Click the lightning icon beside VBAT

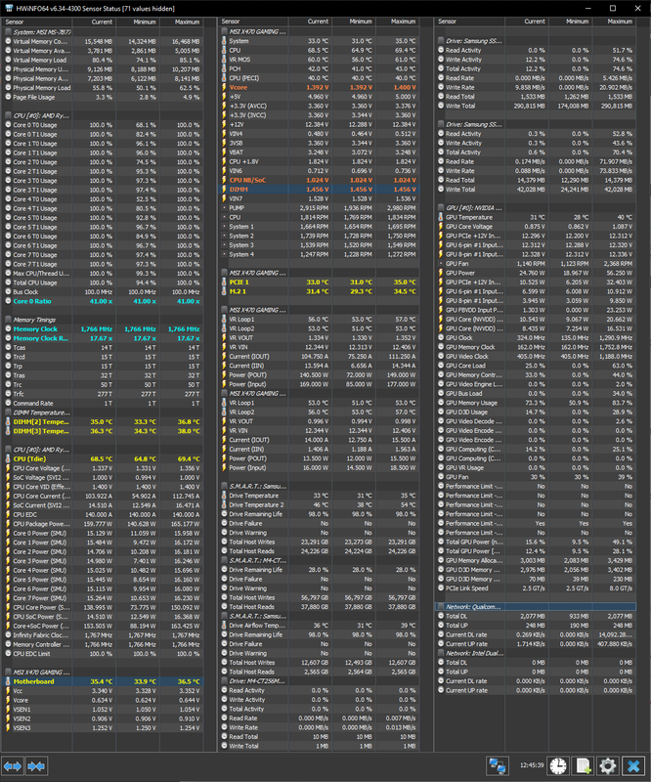point(224,152)
